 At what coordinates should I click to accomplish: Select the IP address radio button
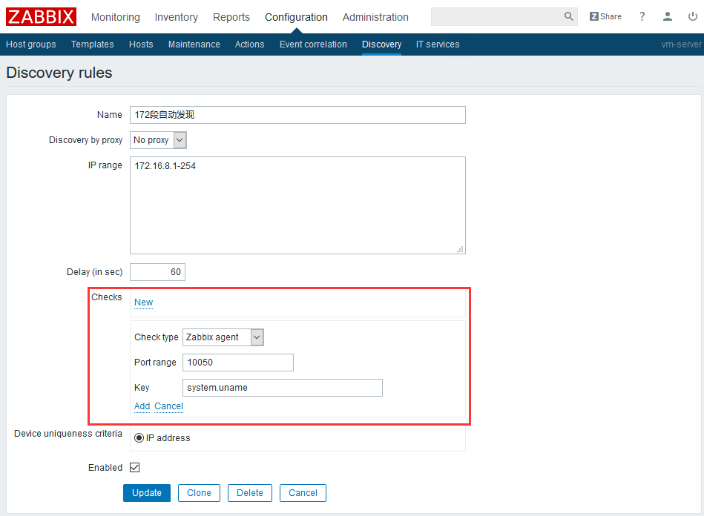pos(139,438)
